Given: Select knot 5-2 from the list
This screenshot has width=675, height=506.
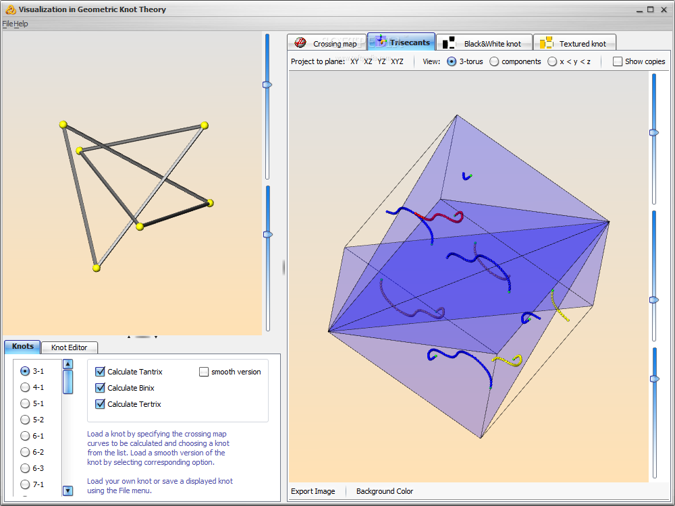Looking at the screenshot, I should 25,420.
